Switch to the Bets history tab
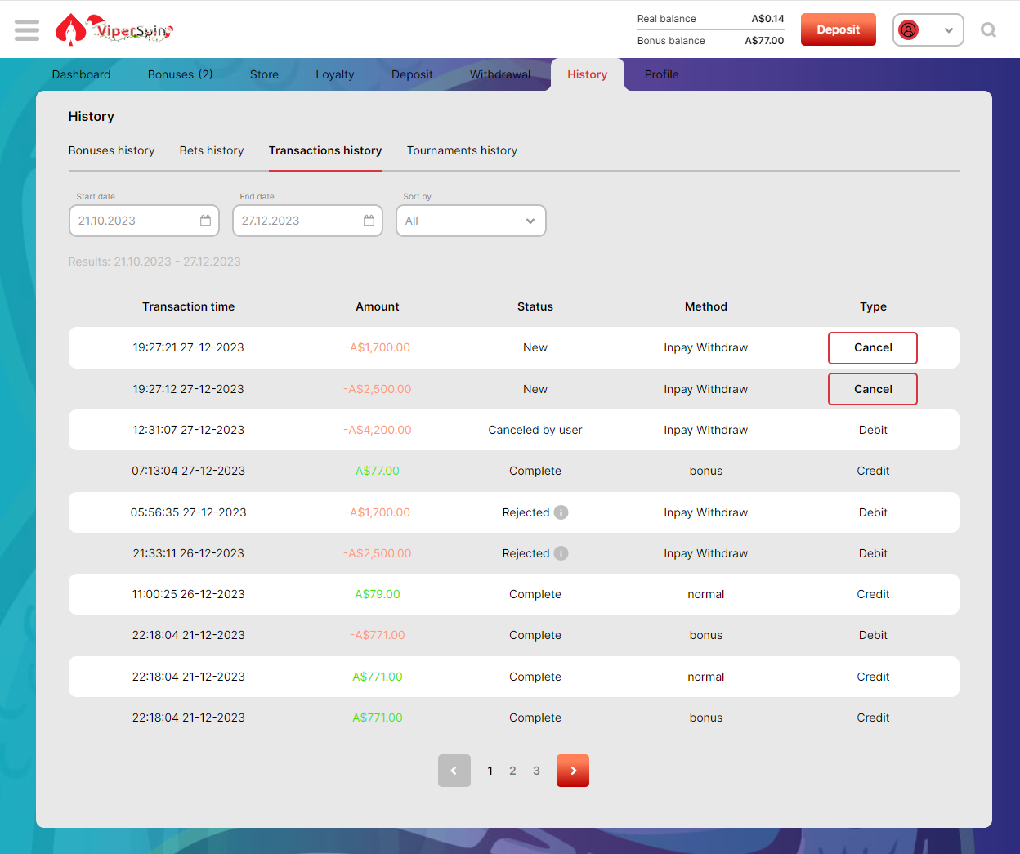Viewport: 1020px width, 854px height. pyautogui.click(x=212, y=150)
